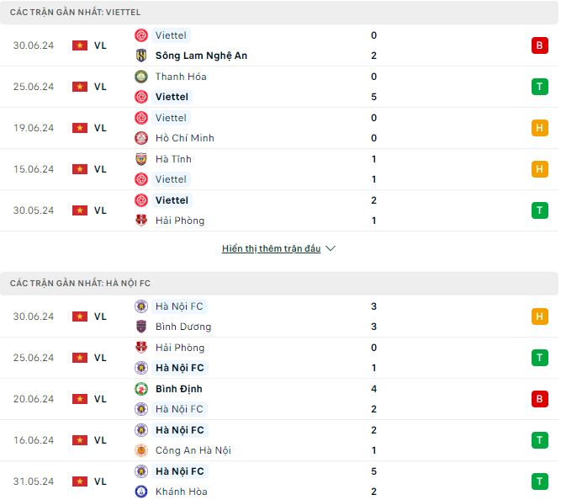Select 'Các trận gần nhất: Viettel' header
Screen dimensions: 561x500
coord(76,13)
